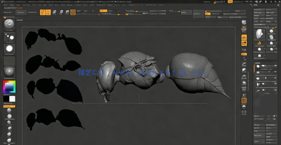Toggle the orange Zadd button
This screenshot has height=145, width=281.
pyautogui.click(x=103, y=11)
